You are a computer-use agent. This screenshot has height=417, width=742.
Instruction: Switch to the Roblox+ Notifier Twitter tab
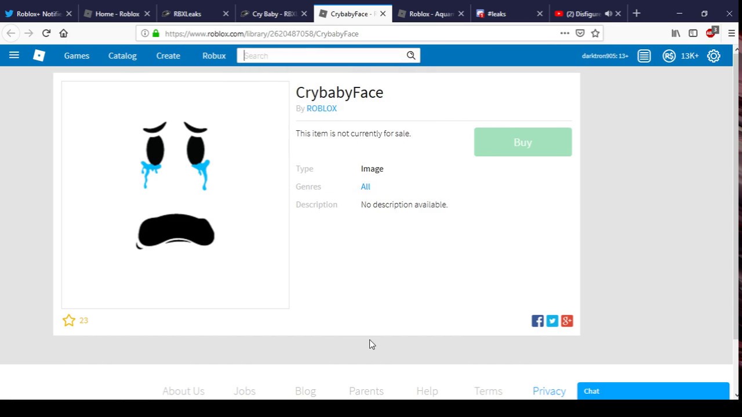pyautogui.click(x=39, y=14)
